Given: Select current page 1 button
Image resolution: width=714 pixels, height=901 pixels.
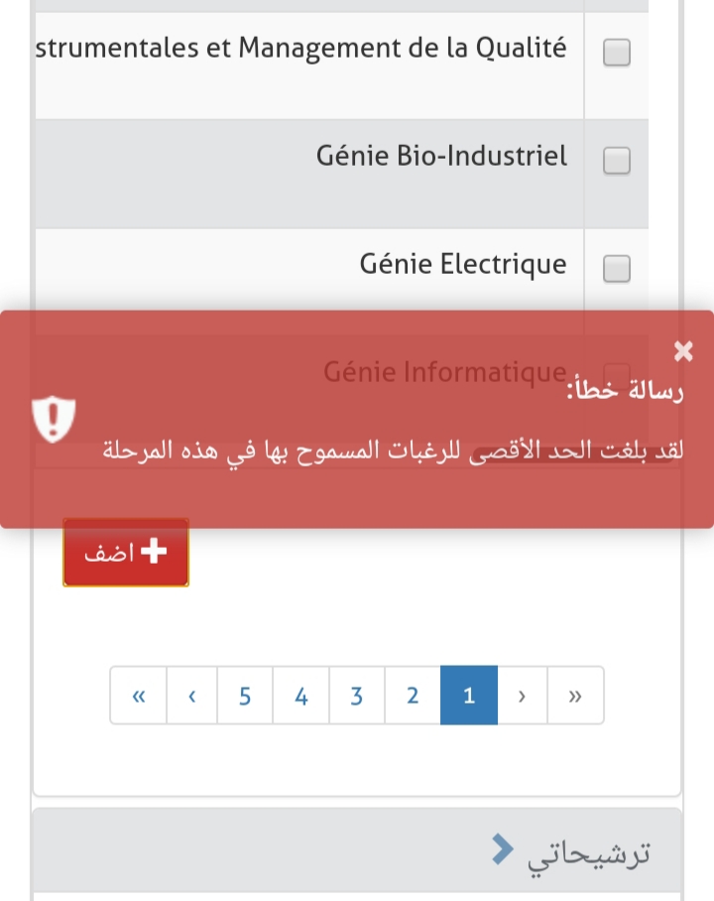Looking at the screenshot, I should [469, 696].
